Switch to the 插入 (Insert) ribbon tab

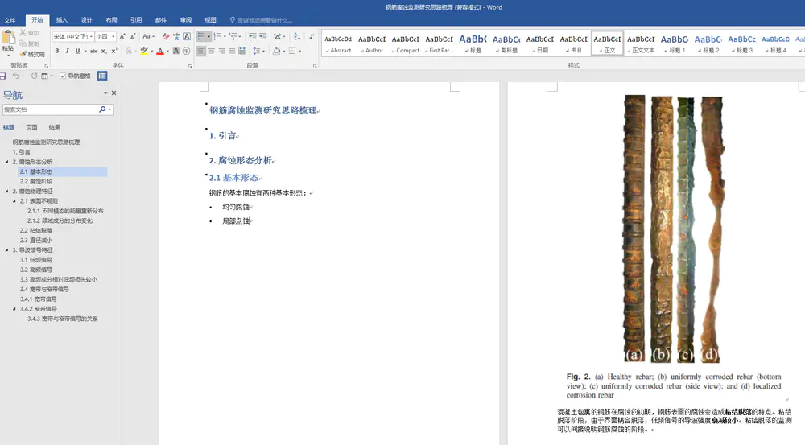62,20
